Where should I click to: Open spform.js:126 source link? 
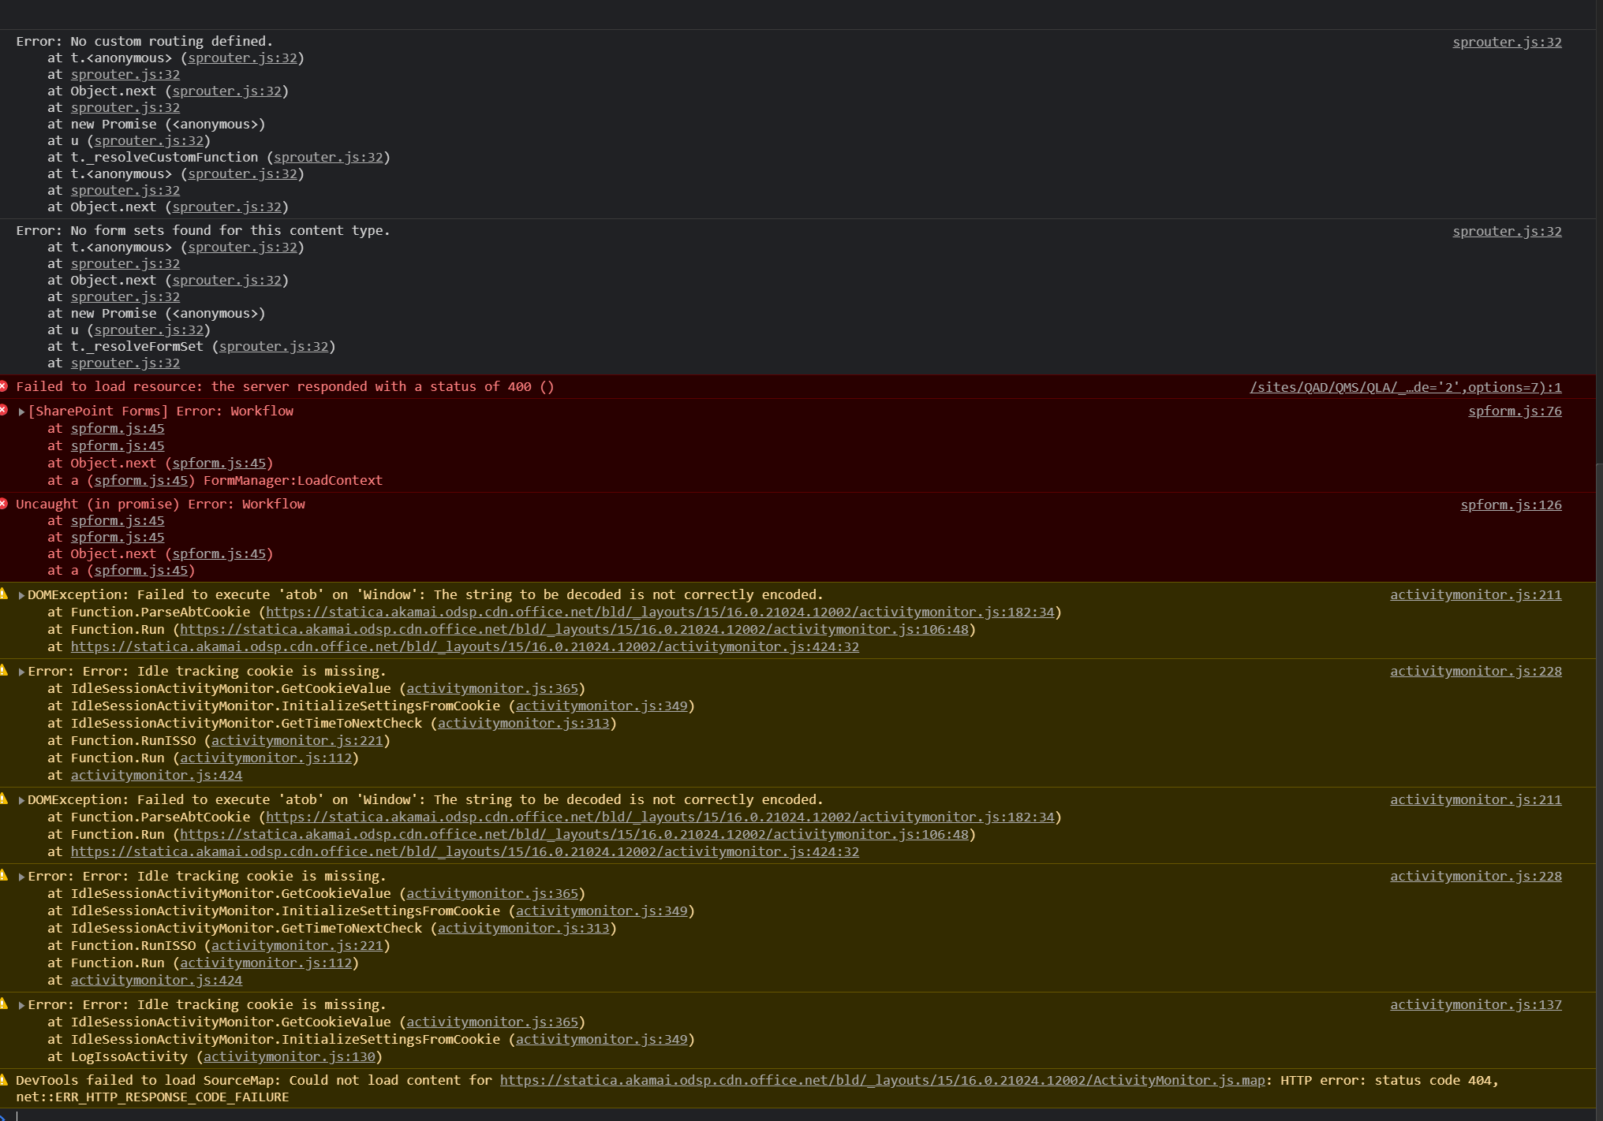[1510, 505]
